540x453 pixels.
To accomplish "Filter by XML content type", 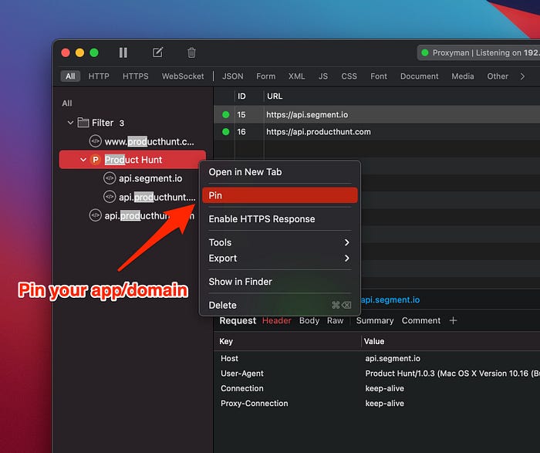I will pos(296,76).
